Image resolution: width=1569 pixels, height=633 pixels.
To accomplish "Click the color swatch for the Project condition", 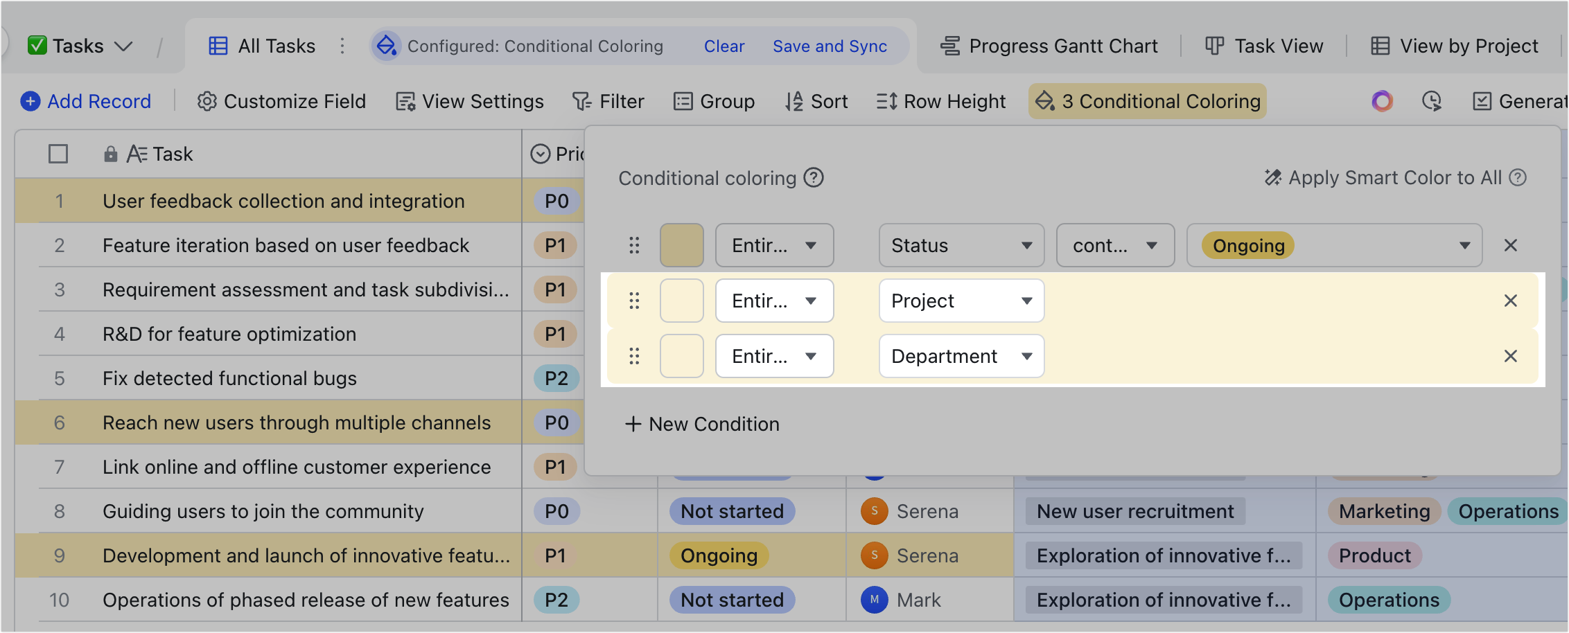I will click(682, 301).
